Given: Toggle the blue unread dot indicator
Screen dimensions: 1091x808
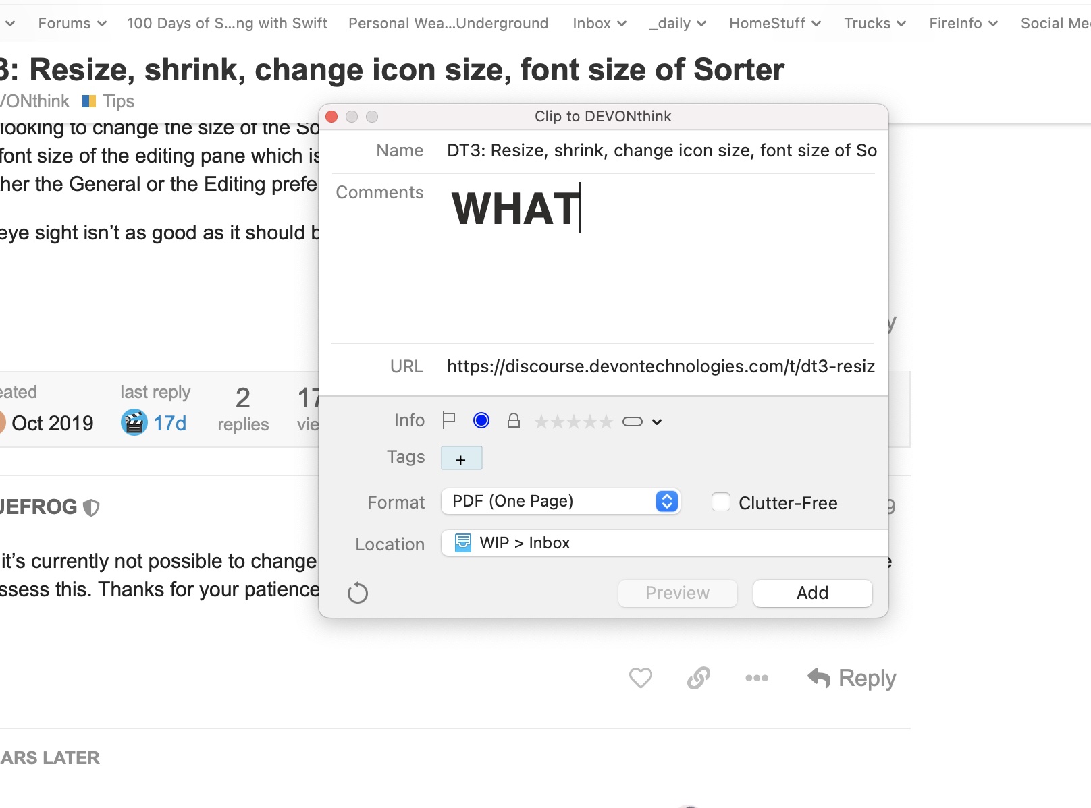Looking at the screenshot, I should (x=481, y=421).
